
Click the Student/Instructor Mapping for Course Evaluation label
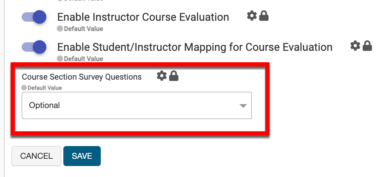point(195,47)
